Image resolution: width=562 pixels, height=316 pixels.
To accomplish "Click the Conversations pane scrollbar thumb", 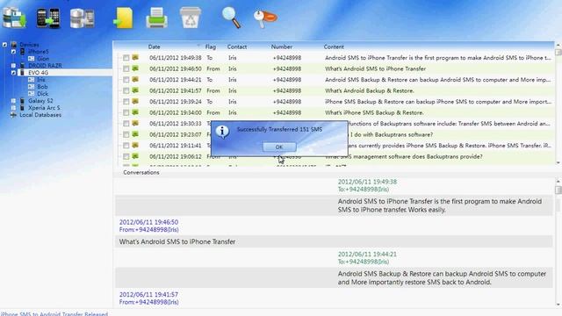I will (x=558, y=190).
